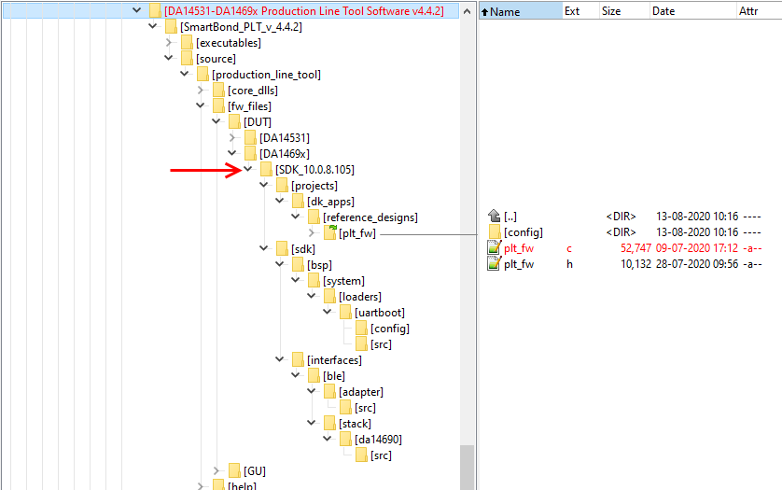Collapse the ble folder node
782x490 pixels.
296,375
